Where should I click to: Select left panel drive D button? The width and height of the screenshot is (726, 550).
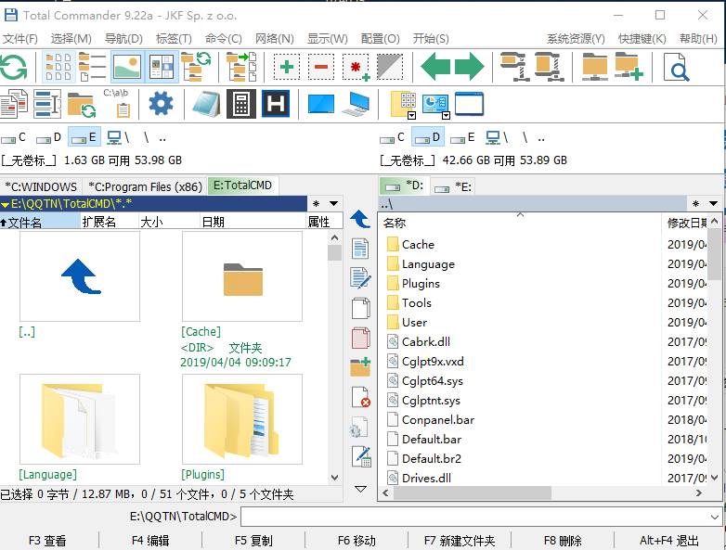click(48, 137)
